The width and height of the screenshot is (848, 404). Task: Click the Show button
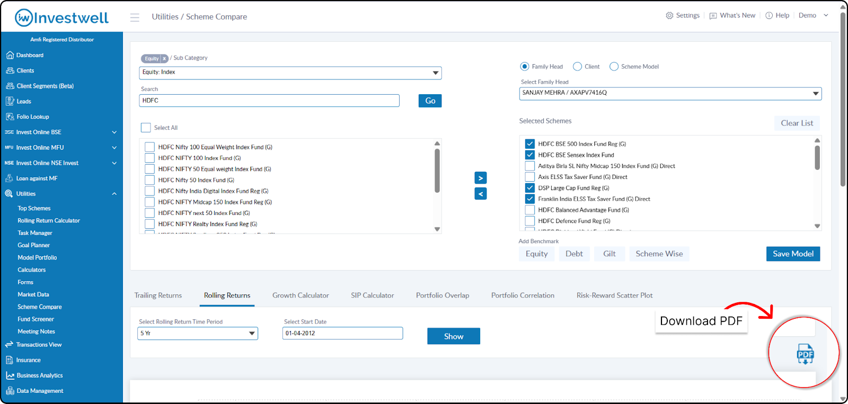tap(454, 336)
